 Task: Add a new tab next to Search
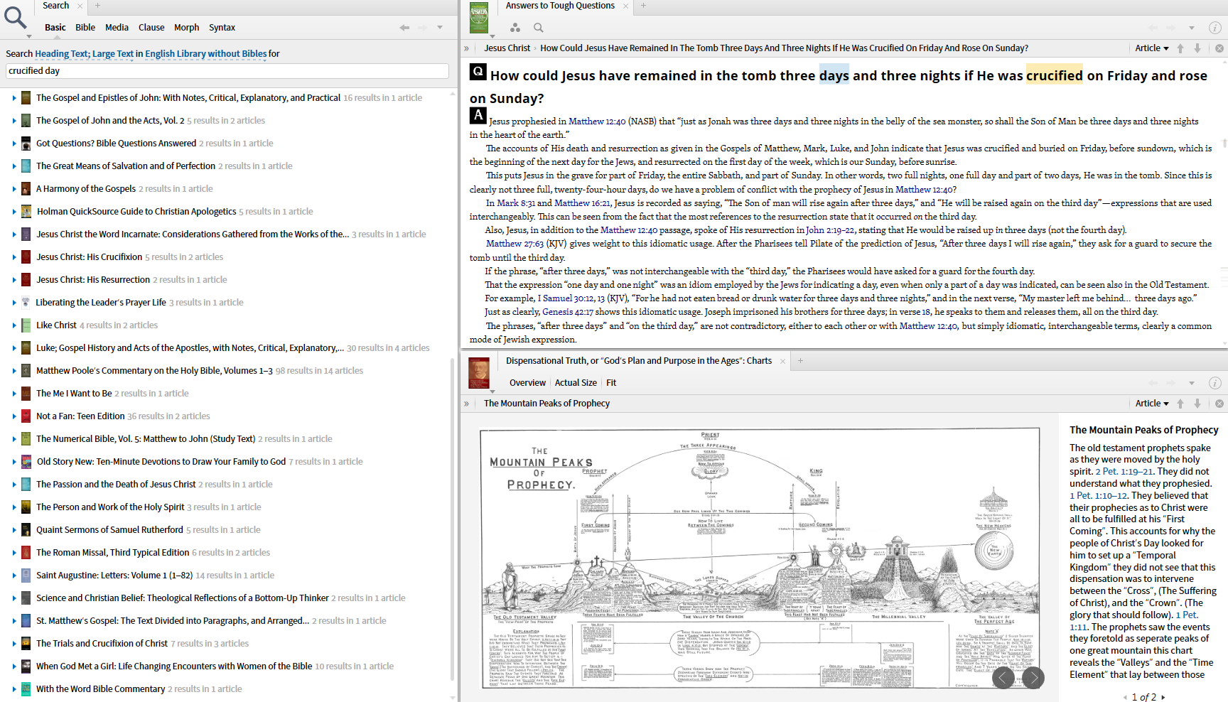(98, 6)
